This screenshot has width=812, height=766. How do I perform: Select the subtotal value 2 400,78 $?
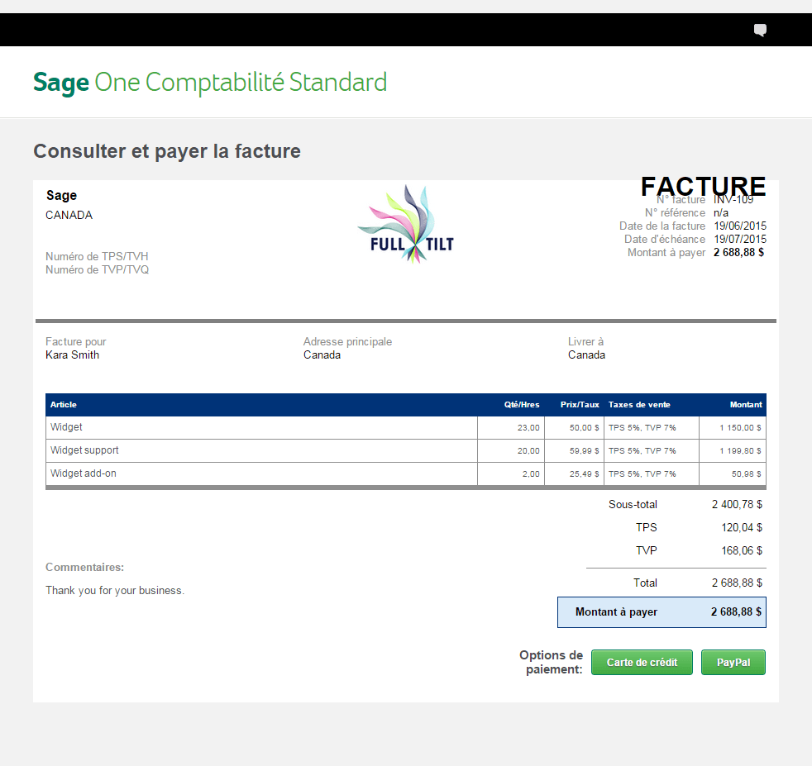(x=737, y=505)
